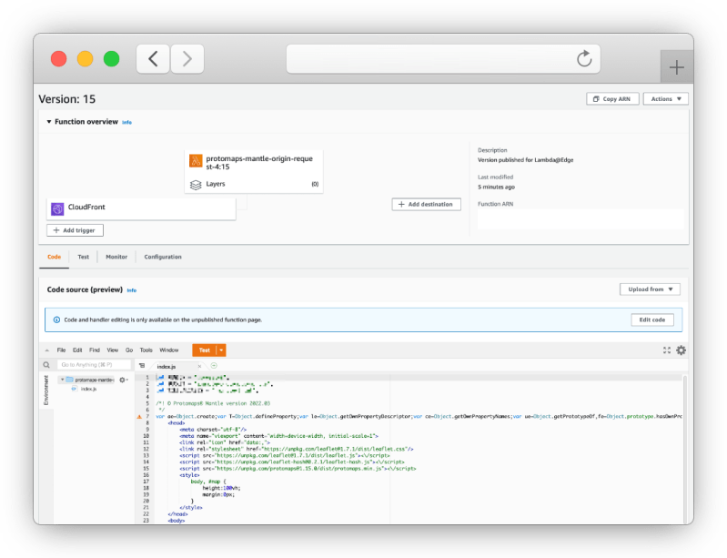Image resolution: width=727 pixels, height=558 pixels.
Task: Click the search magnifier in IDE sidebar
Action: 46,365
